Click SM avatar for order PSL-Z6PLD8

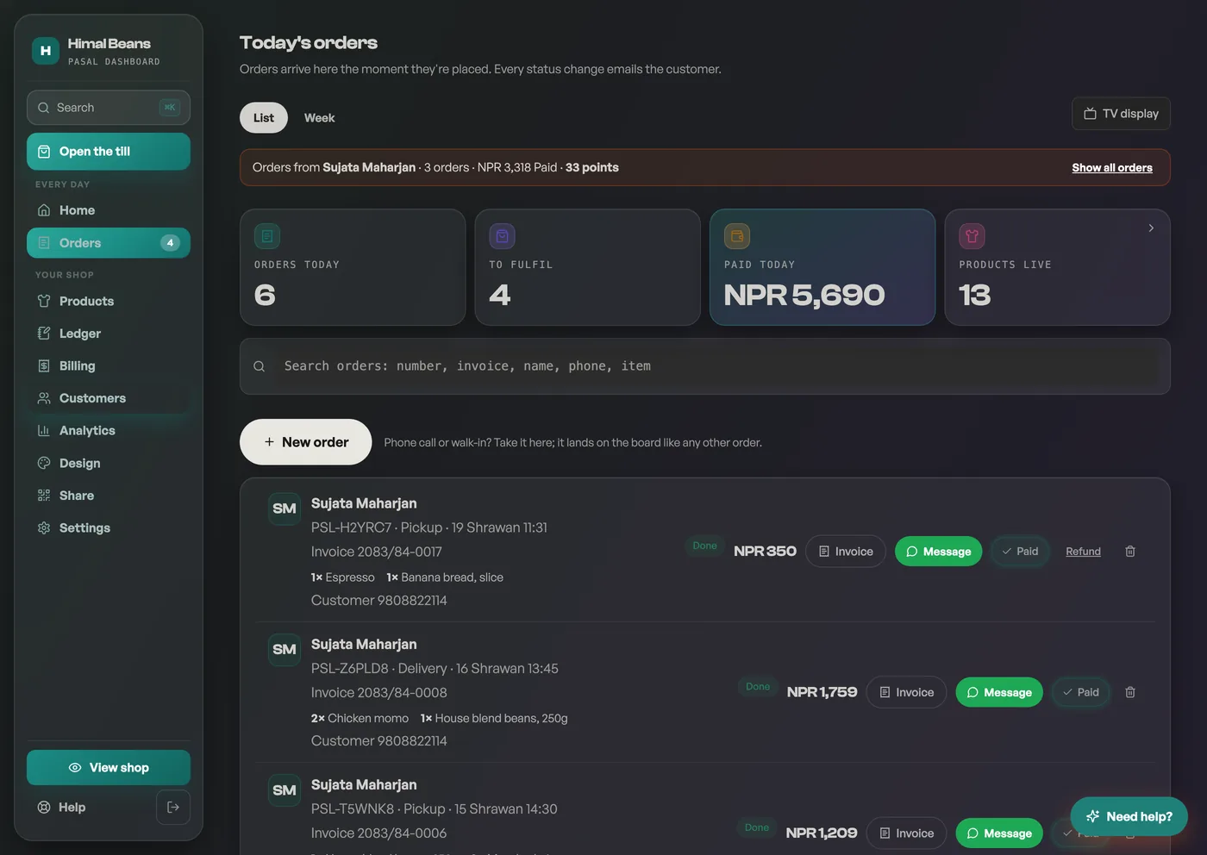tap(285, 650)
